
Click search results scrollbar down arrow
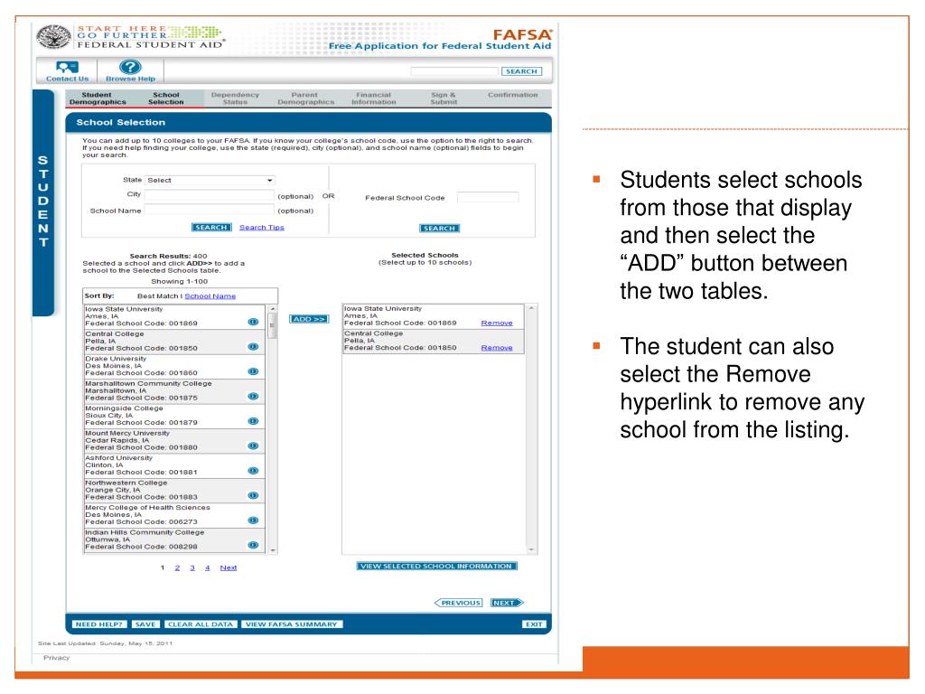coord(273,550)
